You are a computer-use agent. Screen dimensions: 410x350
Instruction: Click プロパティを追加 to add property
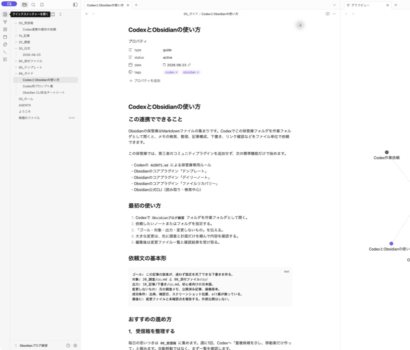pos(145,81)
